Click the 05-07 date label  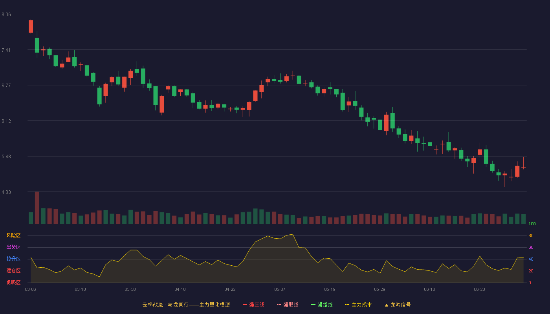(x=280, y=289)
